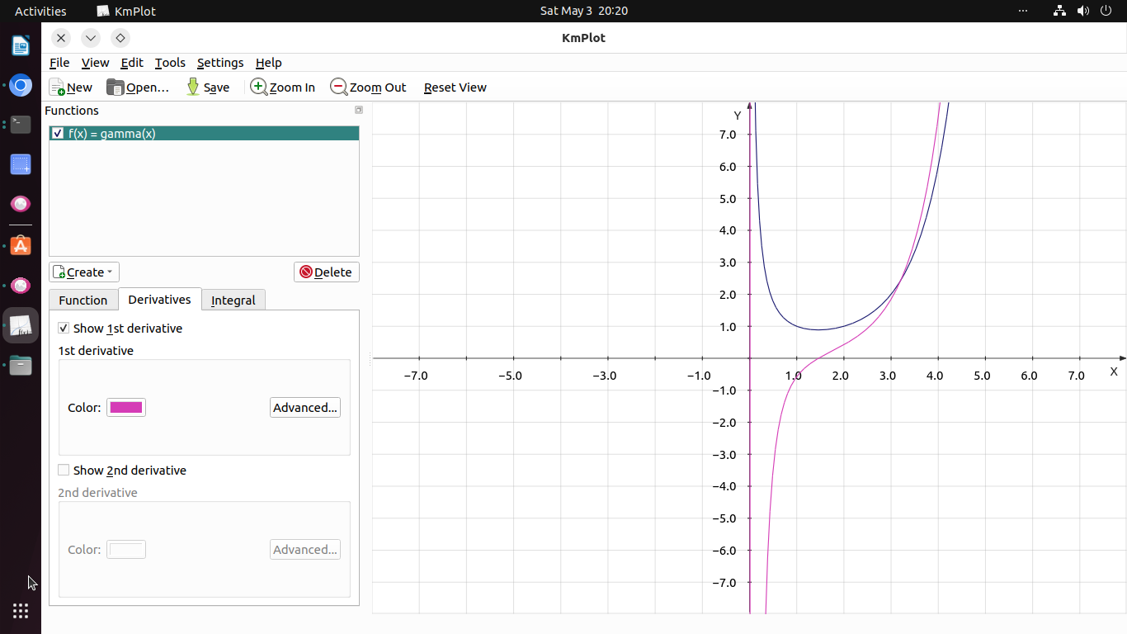The width and height of the screenshot is (1127, 634).
Task: Open the File menu
Action: [x=59, y=63]
